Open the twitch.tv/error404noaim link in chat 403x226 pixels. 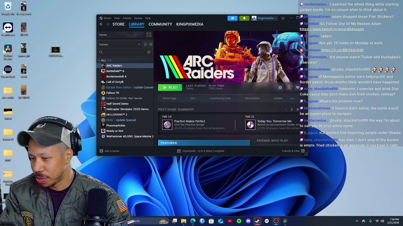[x=332, y=29]
